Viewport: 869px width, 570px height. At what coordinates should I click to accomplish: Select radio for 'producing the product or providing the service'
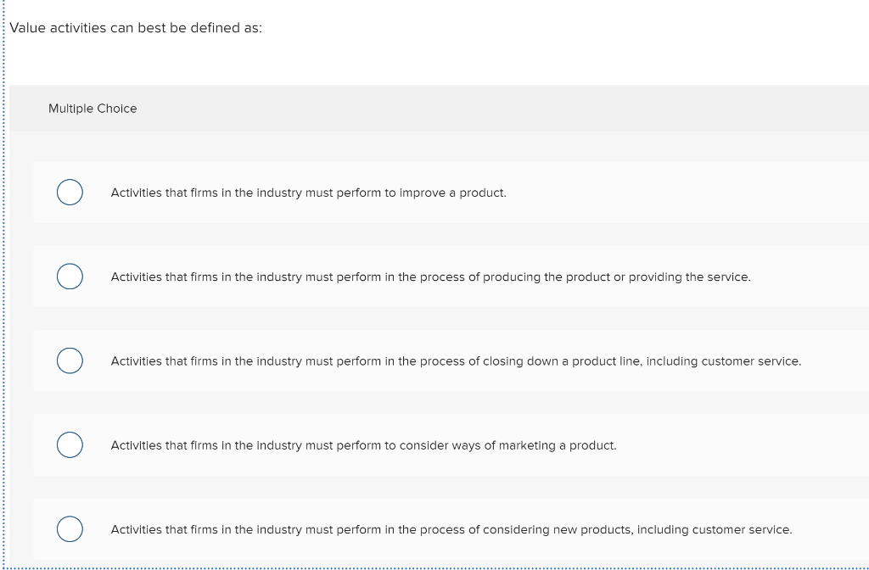[x=70, y=277]
